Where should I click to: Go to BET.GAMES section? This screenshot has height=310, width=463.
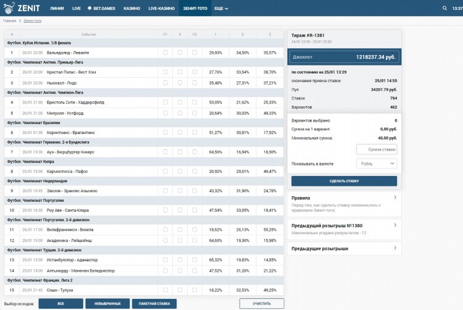[x=101, y=8]
